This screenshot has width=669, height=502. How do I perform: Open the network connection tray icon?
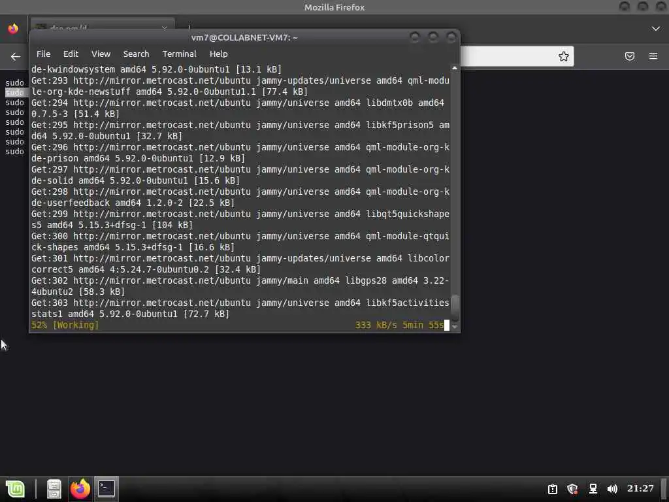593,489
